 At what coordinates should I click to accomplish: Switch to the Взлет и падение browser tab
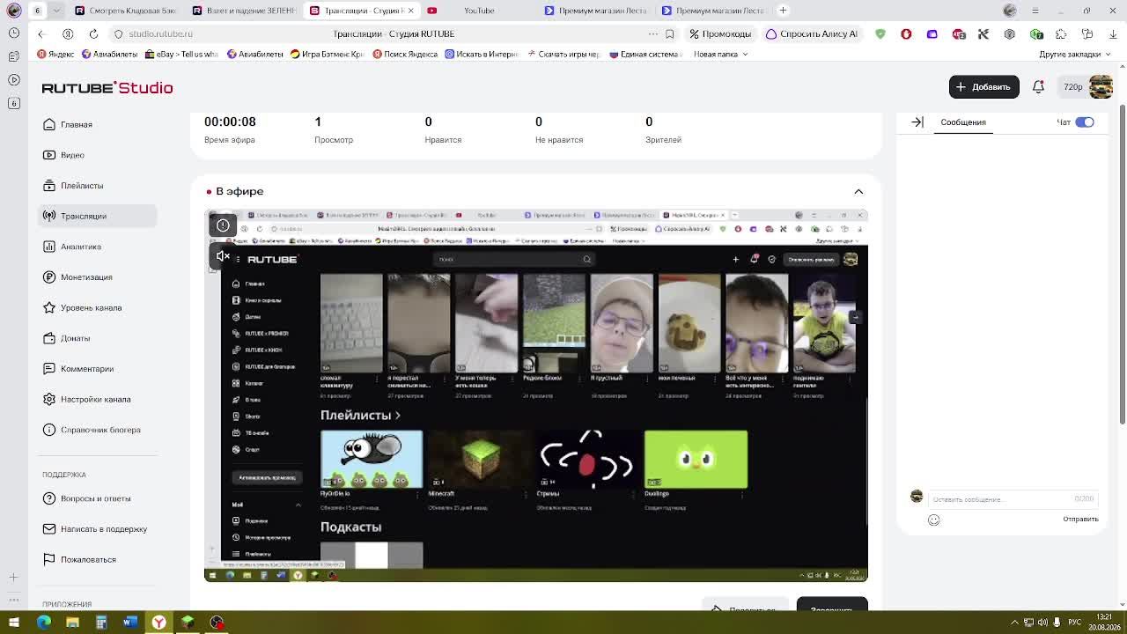coord(244,11)
